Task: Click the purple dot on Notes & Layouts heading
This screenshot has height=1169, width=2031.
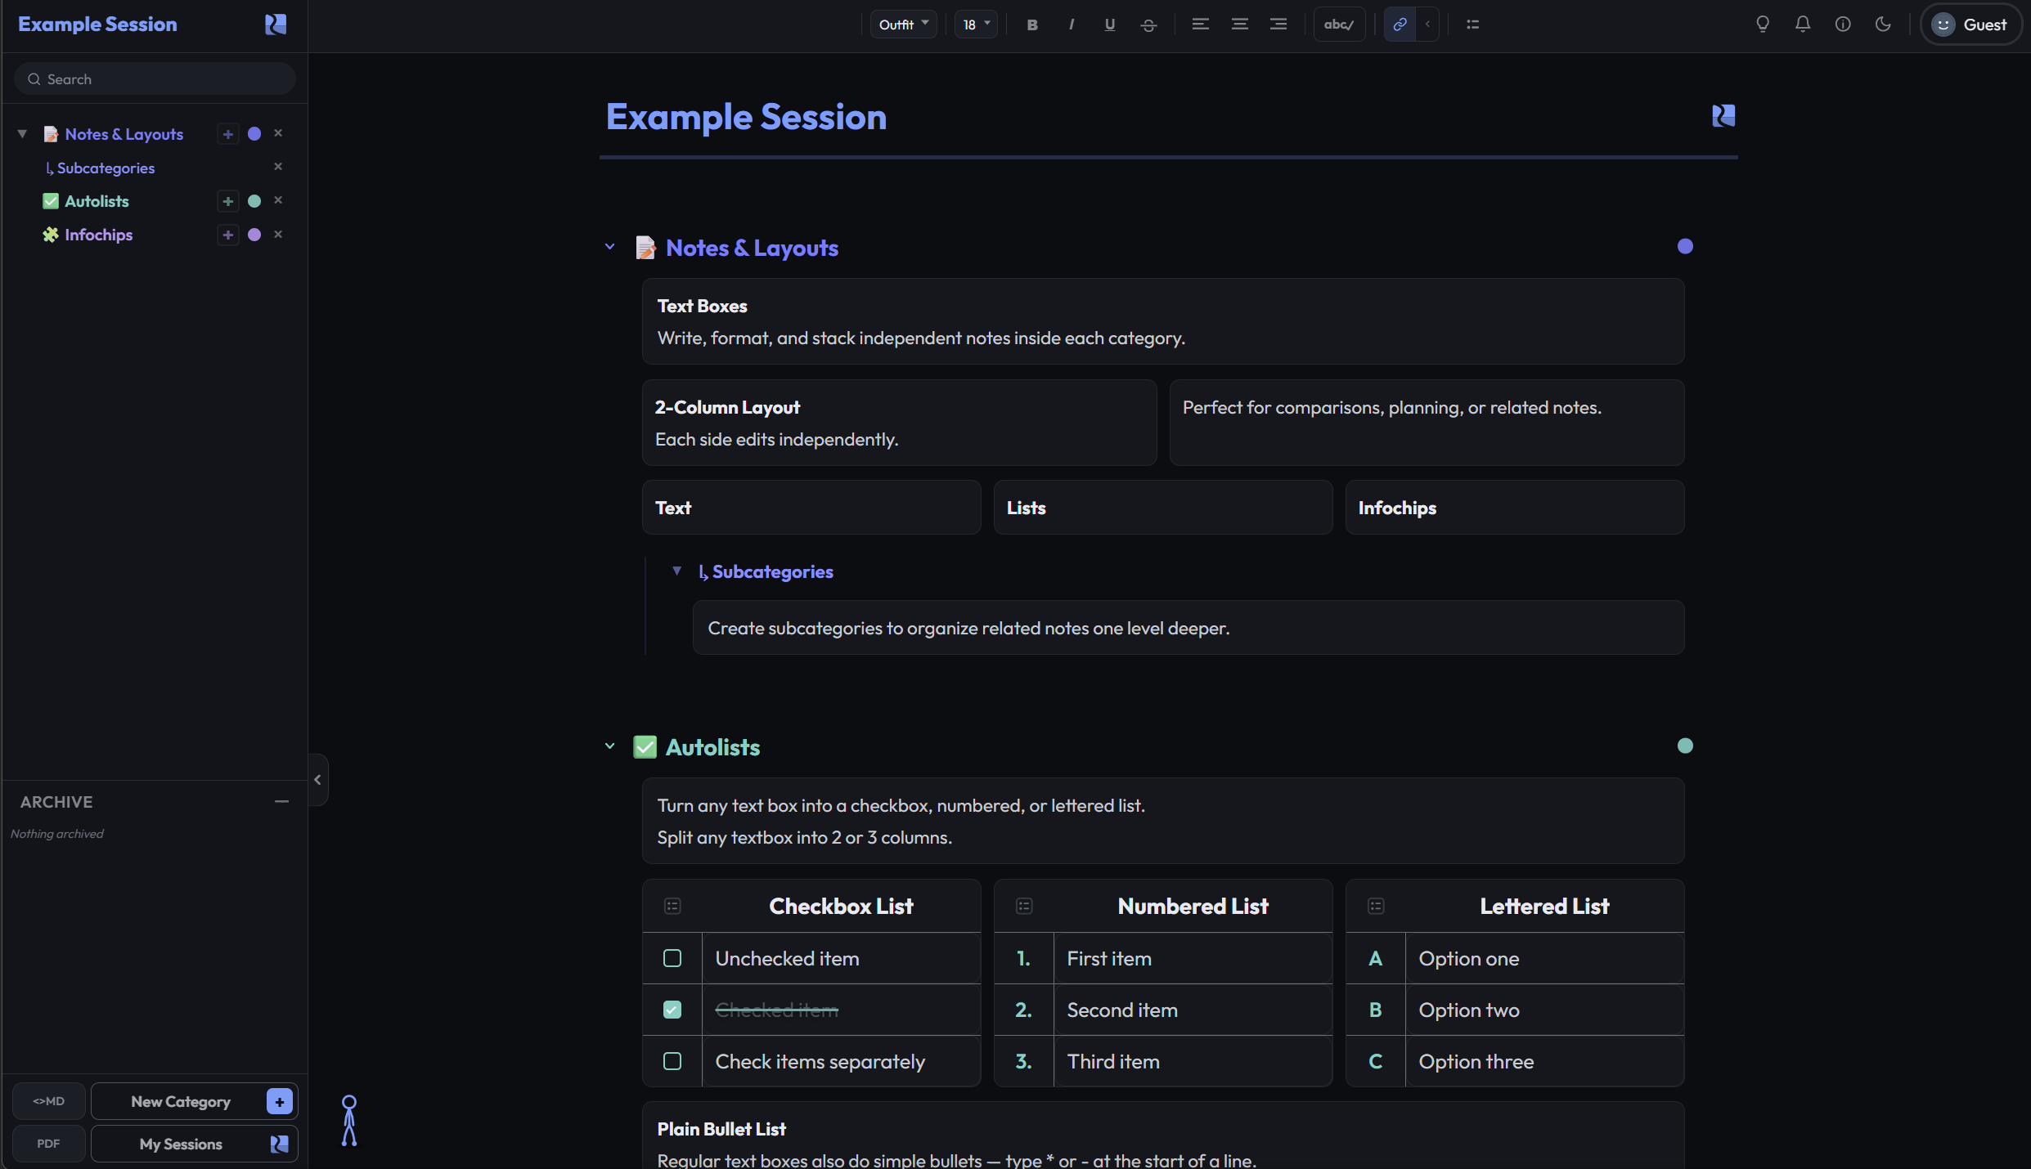Action: point(1685,247)
